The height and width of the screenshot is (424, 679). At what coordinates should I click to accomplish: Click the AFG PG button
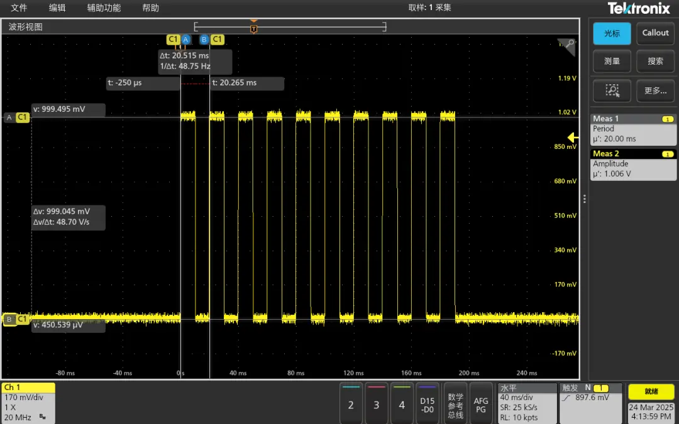(481, 404)
